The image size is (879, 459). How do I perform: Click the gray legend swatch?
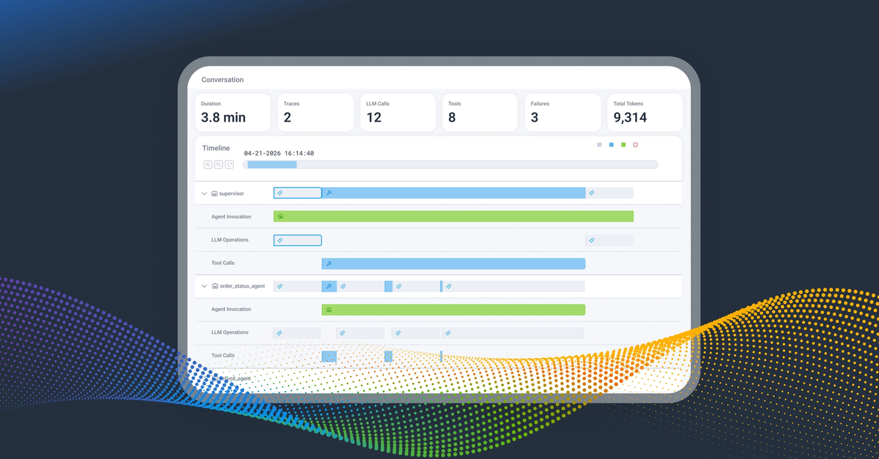click(599, 145)
